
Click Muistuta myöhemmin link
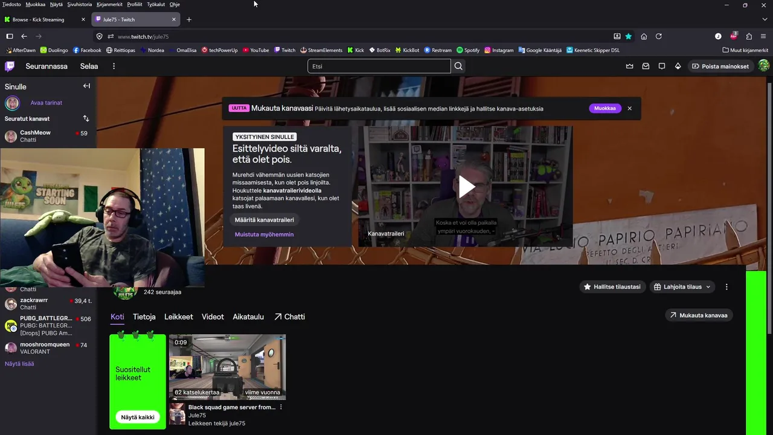pyautogui.click(x=264, y=234)
